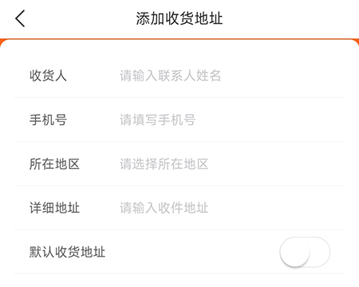Select the 详细地址 label
This screenshot has height=287, width=359.
coord(54,208)
